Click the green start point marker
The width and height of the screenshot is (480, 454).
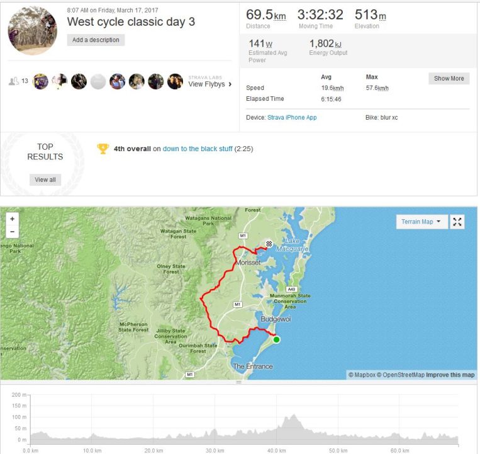point(276,340)
